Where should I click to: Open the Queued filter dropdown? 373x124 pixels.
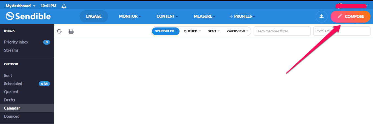point(192,31)
